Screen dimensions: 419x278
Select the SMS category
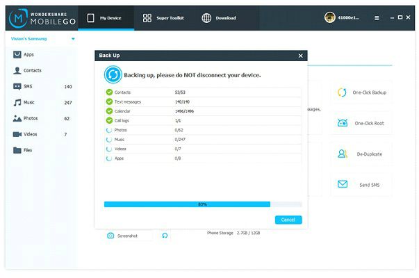(28, 86)
